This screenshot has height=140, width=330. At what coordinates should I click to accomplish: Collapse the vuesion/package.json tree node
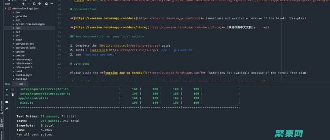click(x=5, y=9)
